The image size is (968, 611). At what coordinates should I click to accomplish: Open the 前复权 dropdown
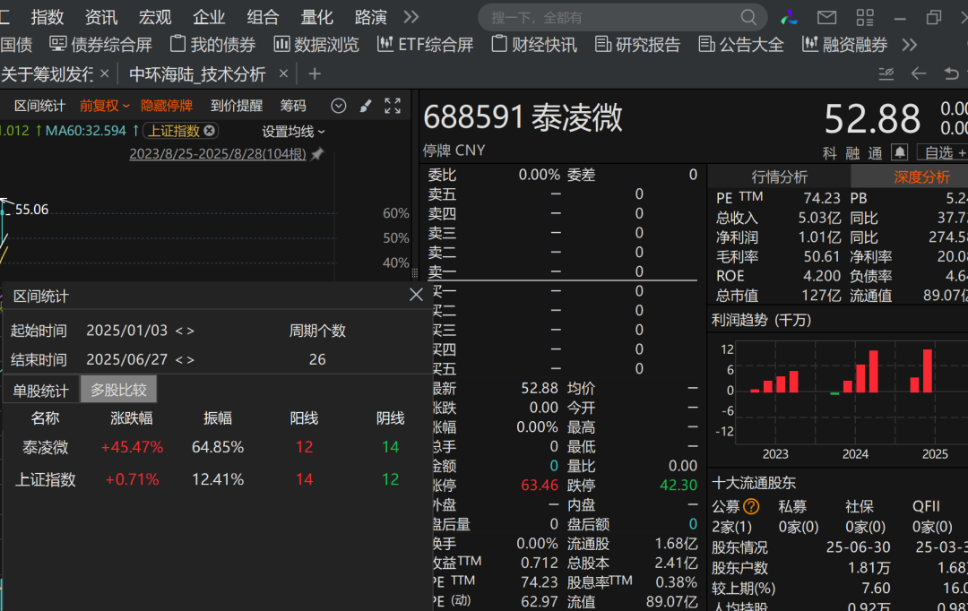(x=104, y=106)
